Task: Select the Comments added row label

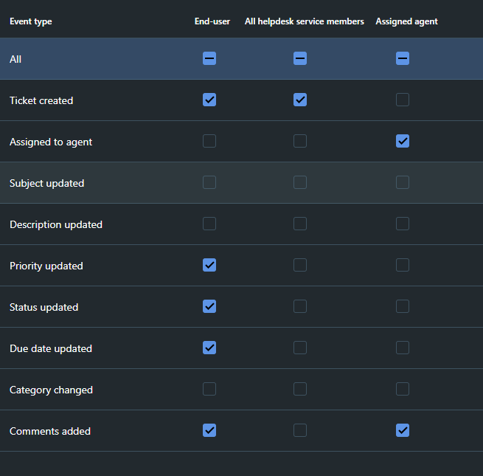Action: pyautogui.click(x=50, y=431)
